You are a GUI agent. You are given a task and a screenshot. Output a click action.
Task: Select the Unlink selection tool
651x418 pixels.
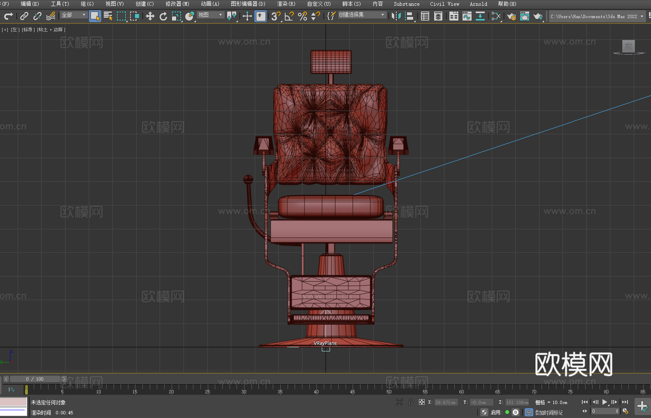[37, 16]
